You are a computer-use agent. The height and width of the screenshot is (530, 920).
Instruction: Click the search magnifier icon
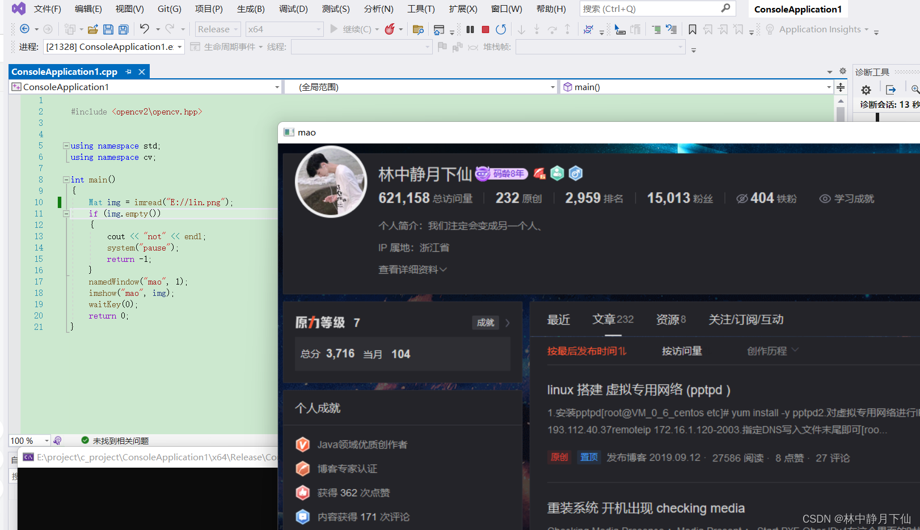[x=725, y=9]
